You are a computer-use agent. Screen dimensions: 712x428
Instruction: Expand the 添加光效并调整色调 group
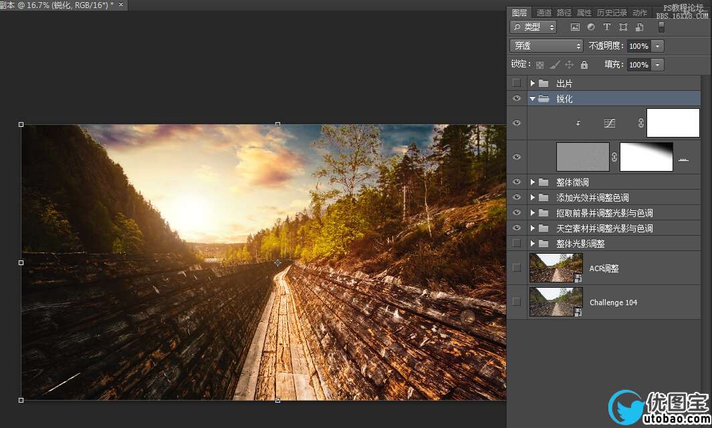tap(533, 198)
